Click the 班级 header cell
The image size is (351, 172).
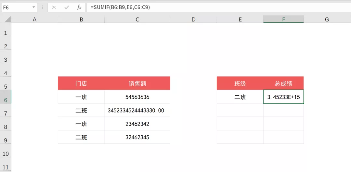tap(240, 83)
